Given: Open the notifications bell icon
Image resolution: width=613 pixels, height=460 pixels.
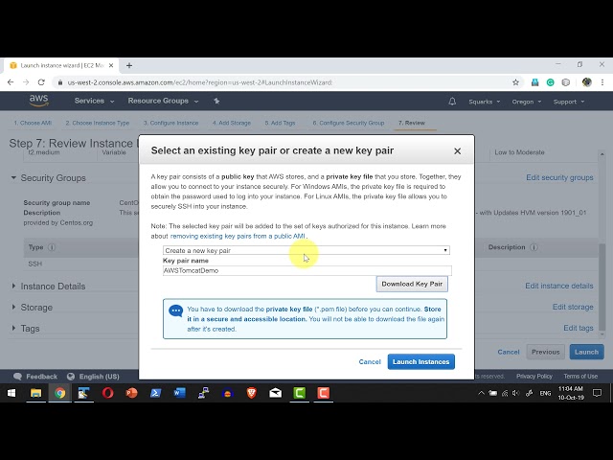Looking at the screenshot, I should [452, 102].
